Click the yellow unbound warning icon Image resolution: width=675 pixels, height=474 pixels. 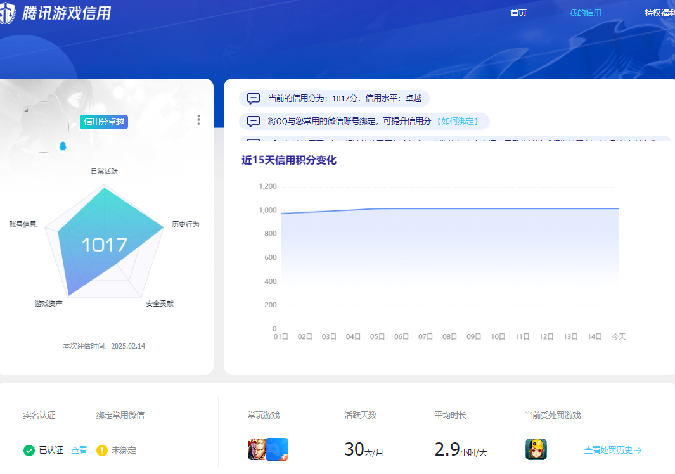[102, 451]
